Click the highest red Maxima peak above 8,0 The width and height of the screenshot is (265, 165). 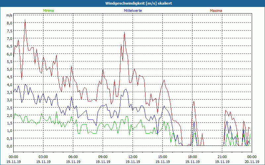pyautogui.click(x=25, y=20)
